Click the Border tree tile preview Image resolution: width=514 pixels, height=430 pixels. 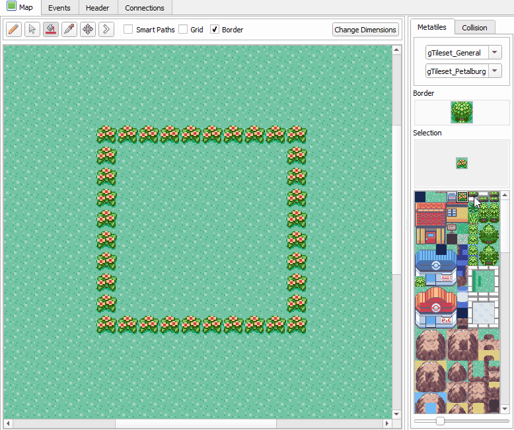pyautogui.click(x=462, y=112)
